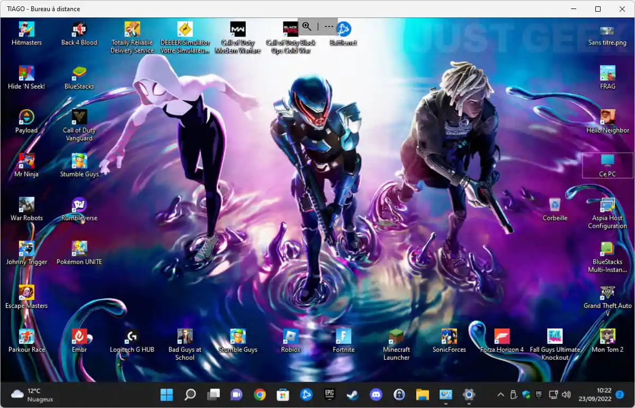635x408 pixels.
Task: Select the BlueStacks desktop shortcut
Action: point(79,77)
